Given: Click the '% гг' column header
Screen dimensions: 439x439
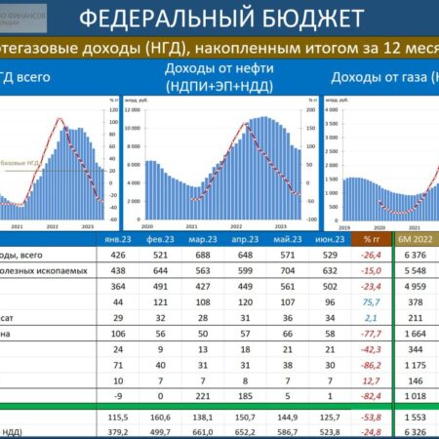Looking at the screenshot, I should [372, 239].
